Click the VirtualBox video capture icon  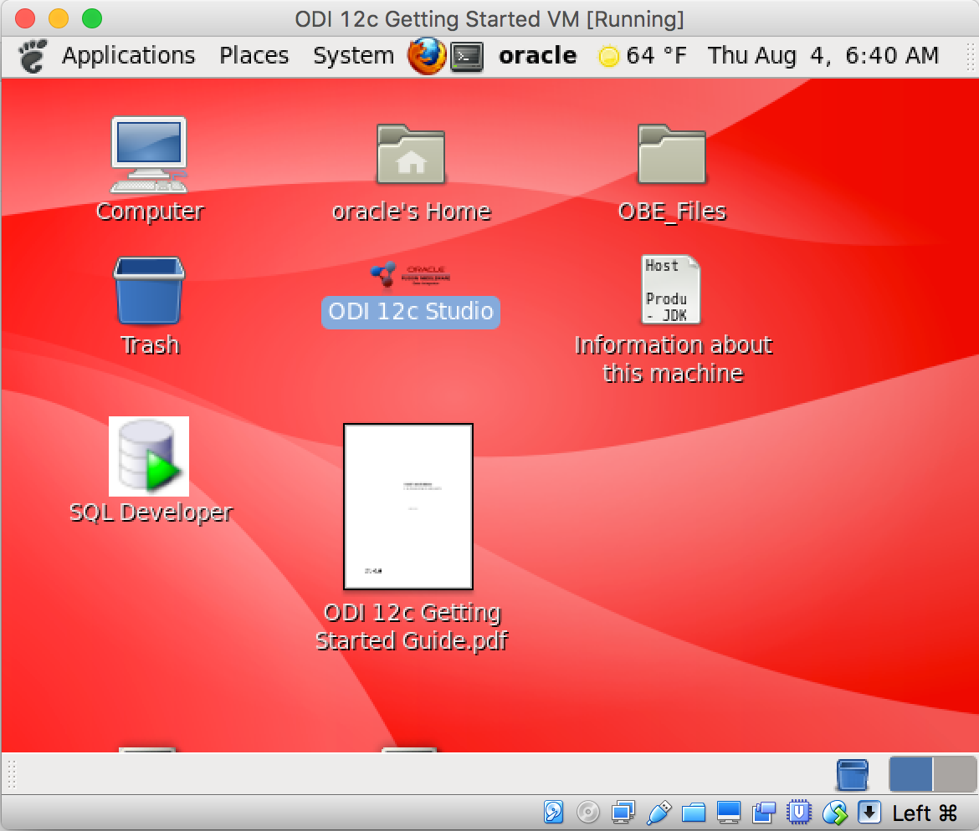click(x=764, y=813)
